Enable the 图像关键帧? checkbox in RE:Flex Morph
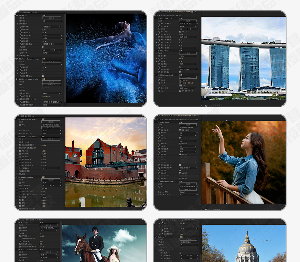The width and height of the screenshot is (300, 262). pos(180,130)
